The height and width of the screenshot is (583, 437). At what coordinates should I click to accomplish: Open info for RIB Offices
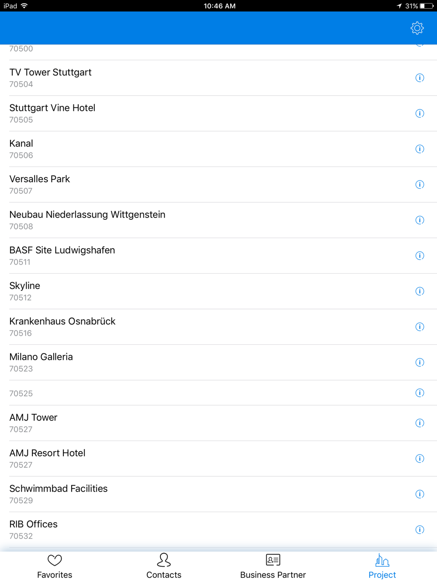click(x=420, y=530)
